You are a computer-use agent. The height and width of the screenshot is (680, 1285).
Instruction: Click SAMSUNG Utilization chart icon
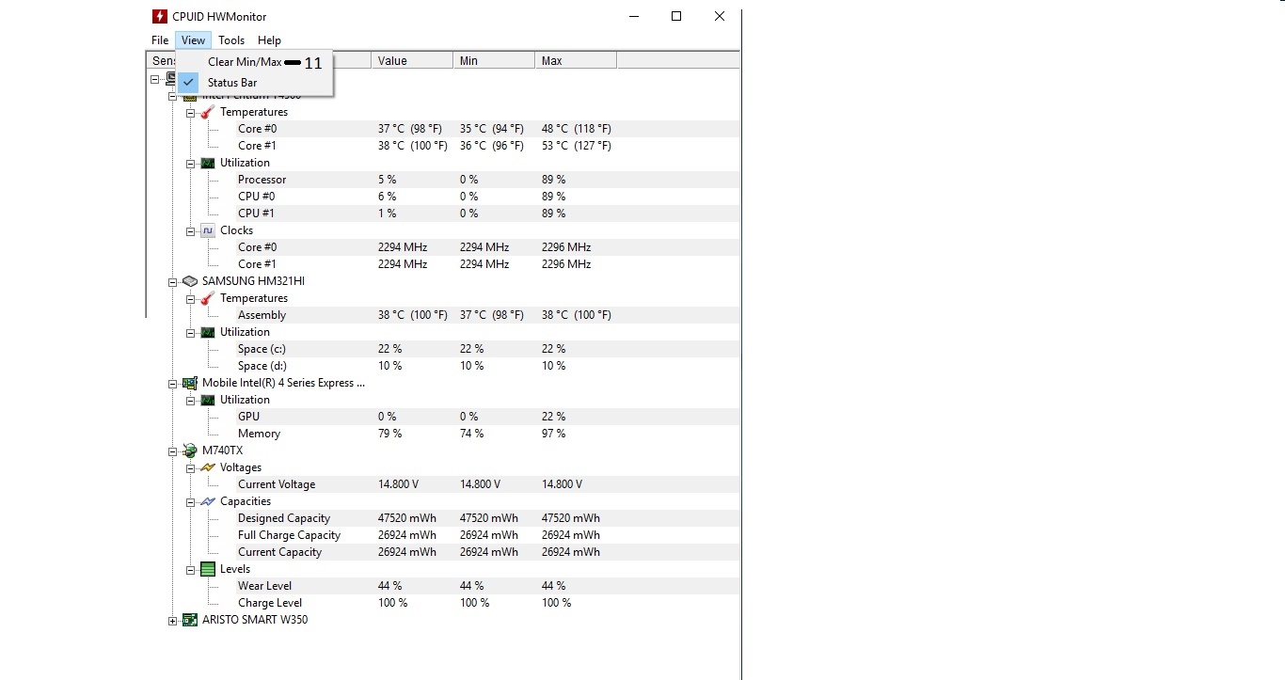pos(208,332)
